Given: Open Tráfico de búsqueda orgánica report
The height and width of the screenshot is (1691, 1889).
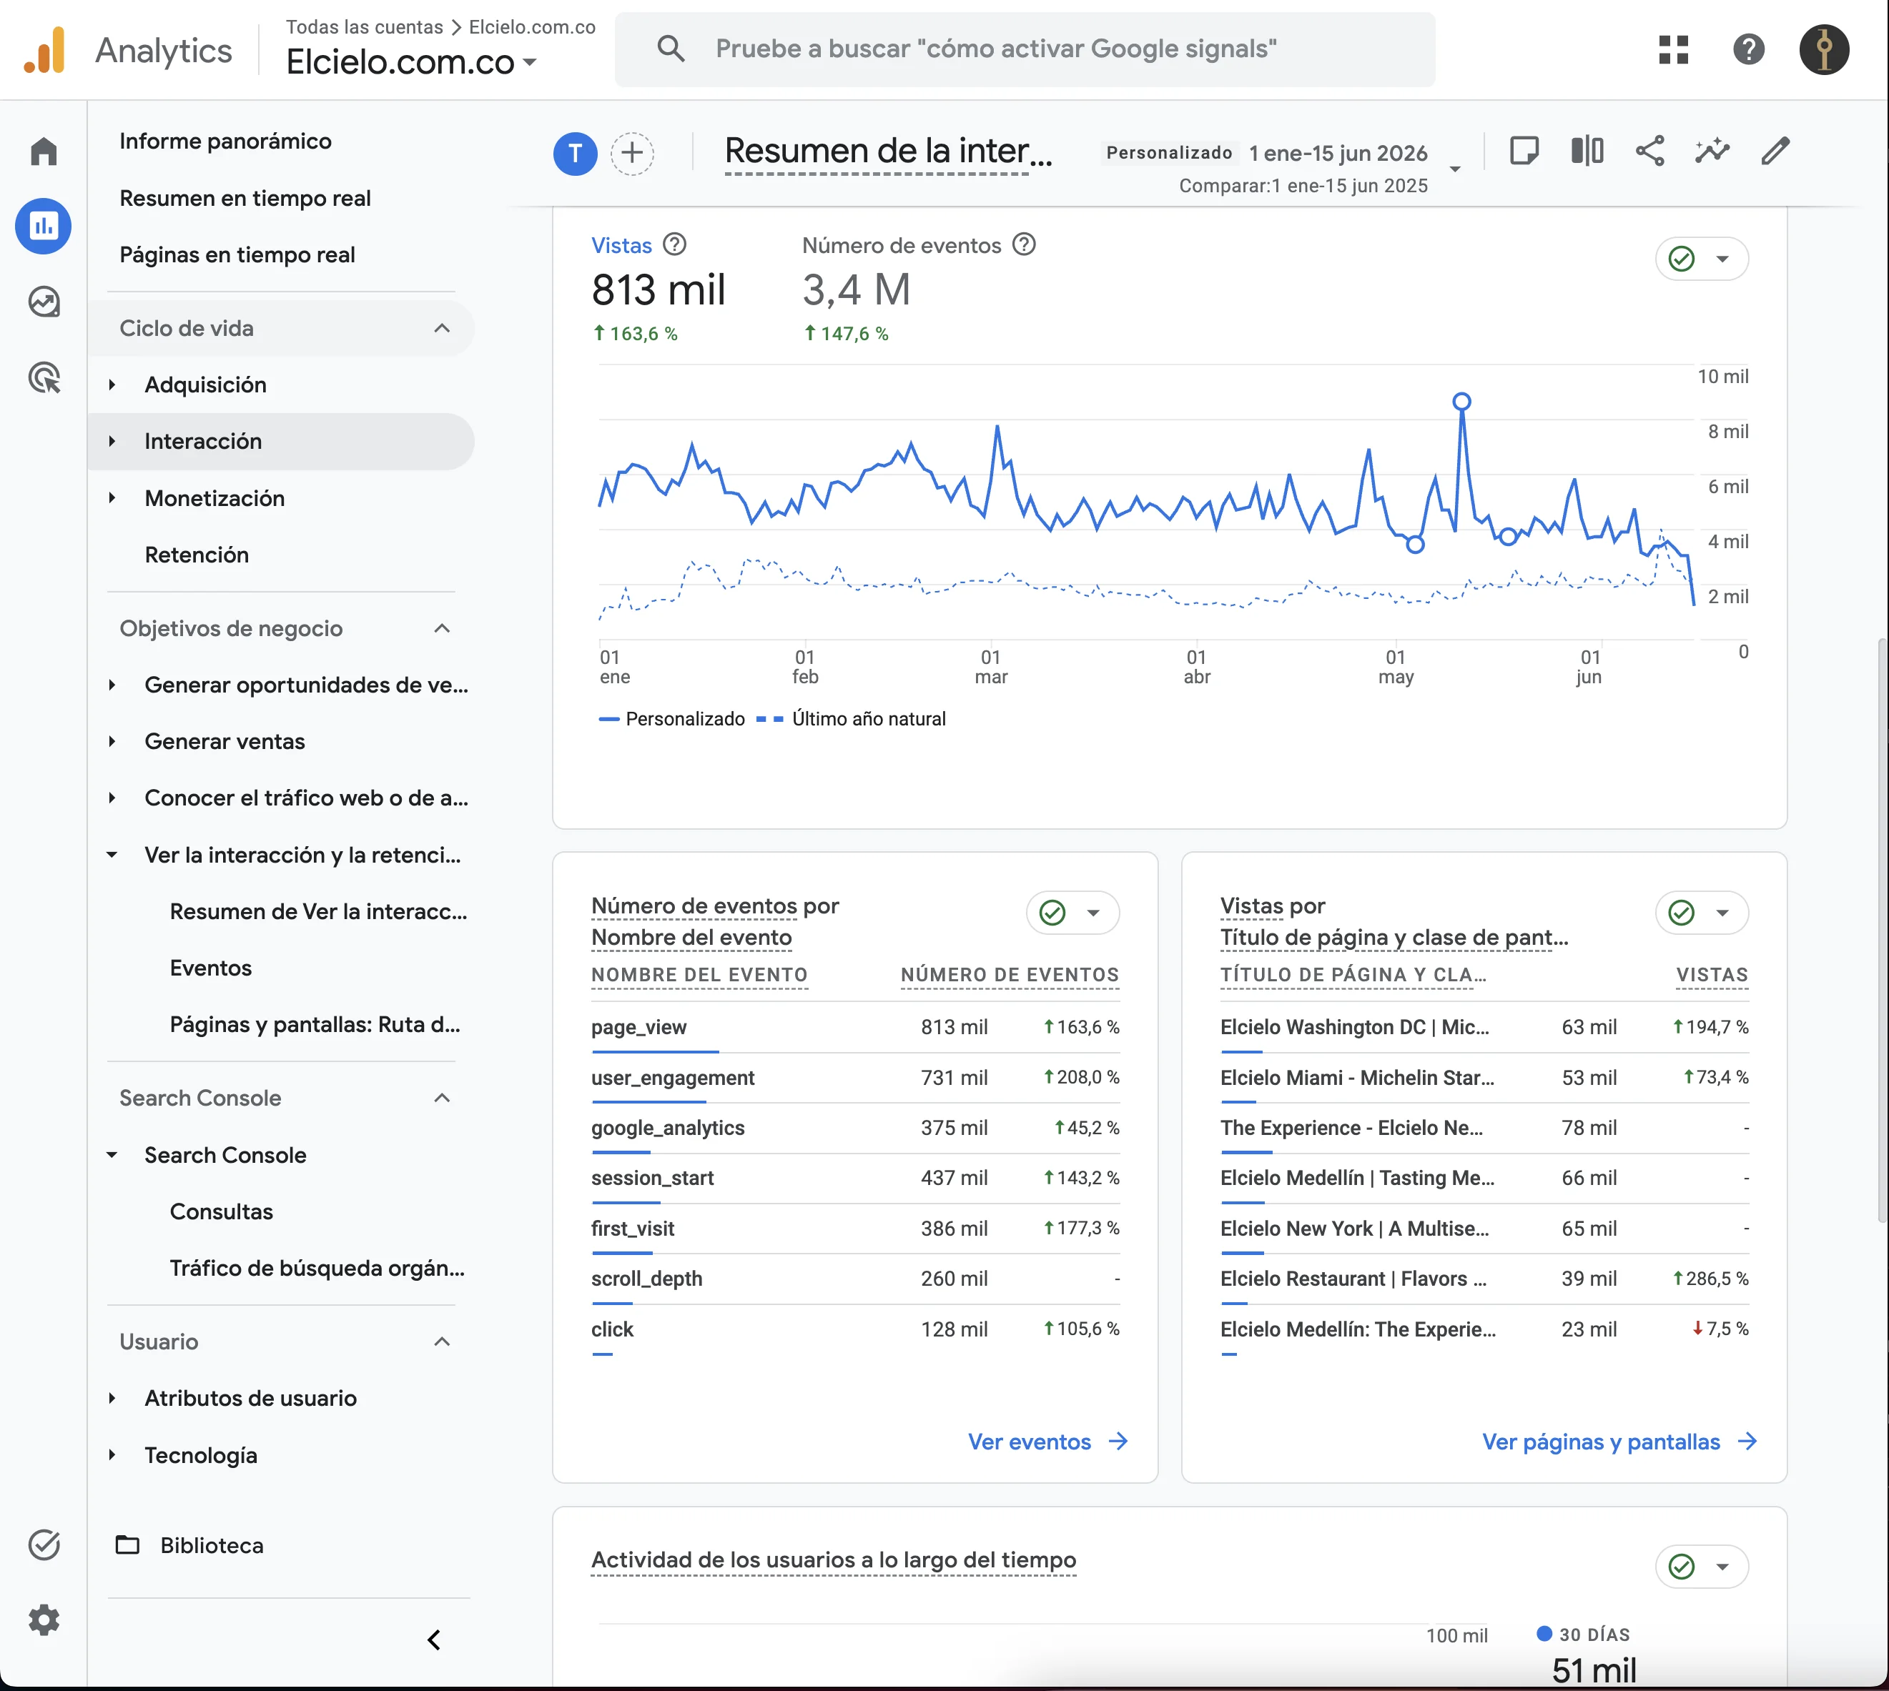Looking at the screenshot, I should tap(317, 1268).
